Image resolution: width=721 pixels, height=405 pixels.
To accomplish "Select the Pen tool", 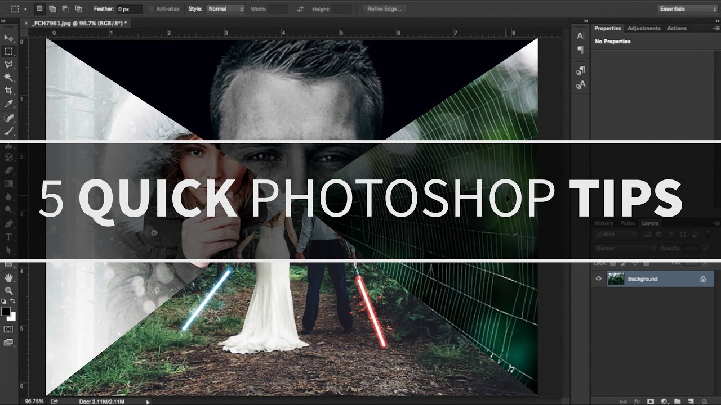I will [8, 223].
